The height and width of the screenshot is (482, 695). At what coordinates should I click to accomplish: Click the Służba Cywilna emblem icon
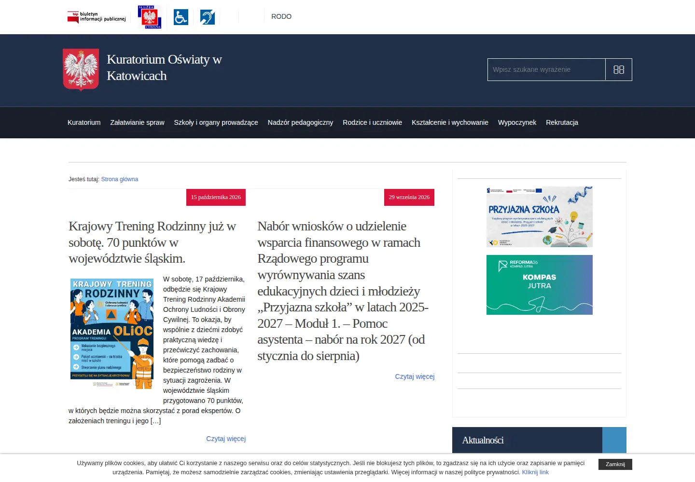coord(150,17)
